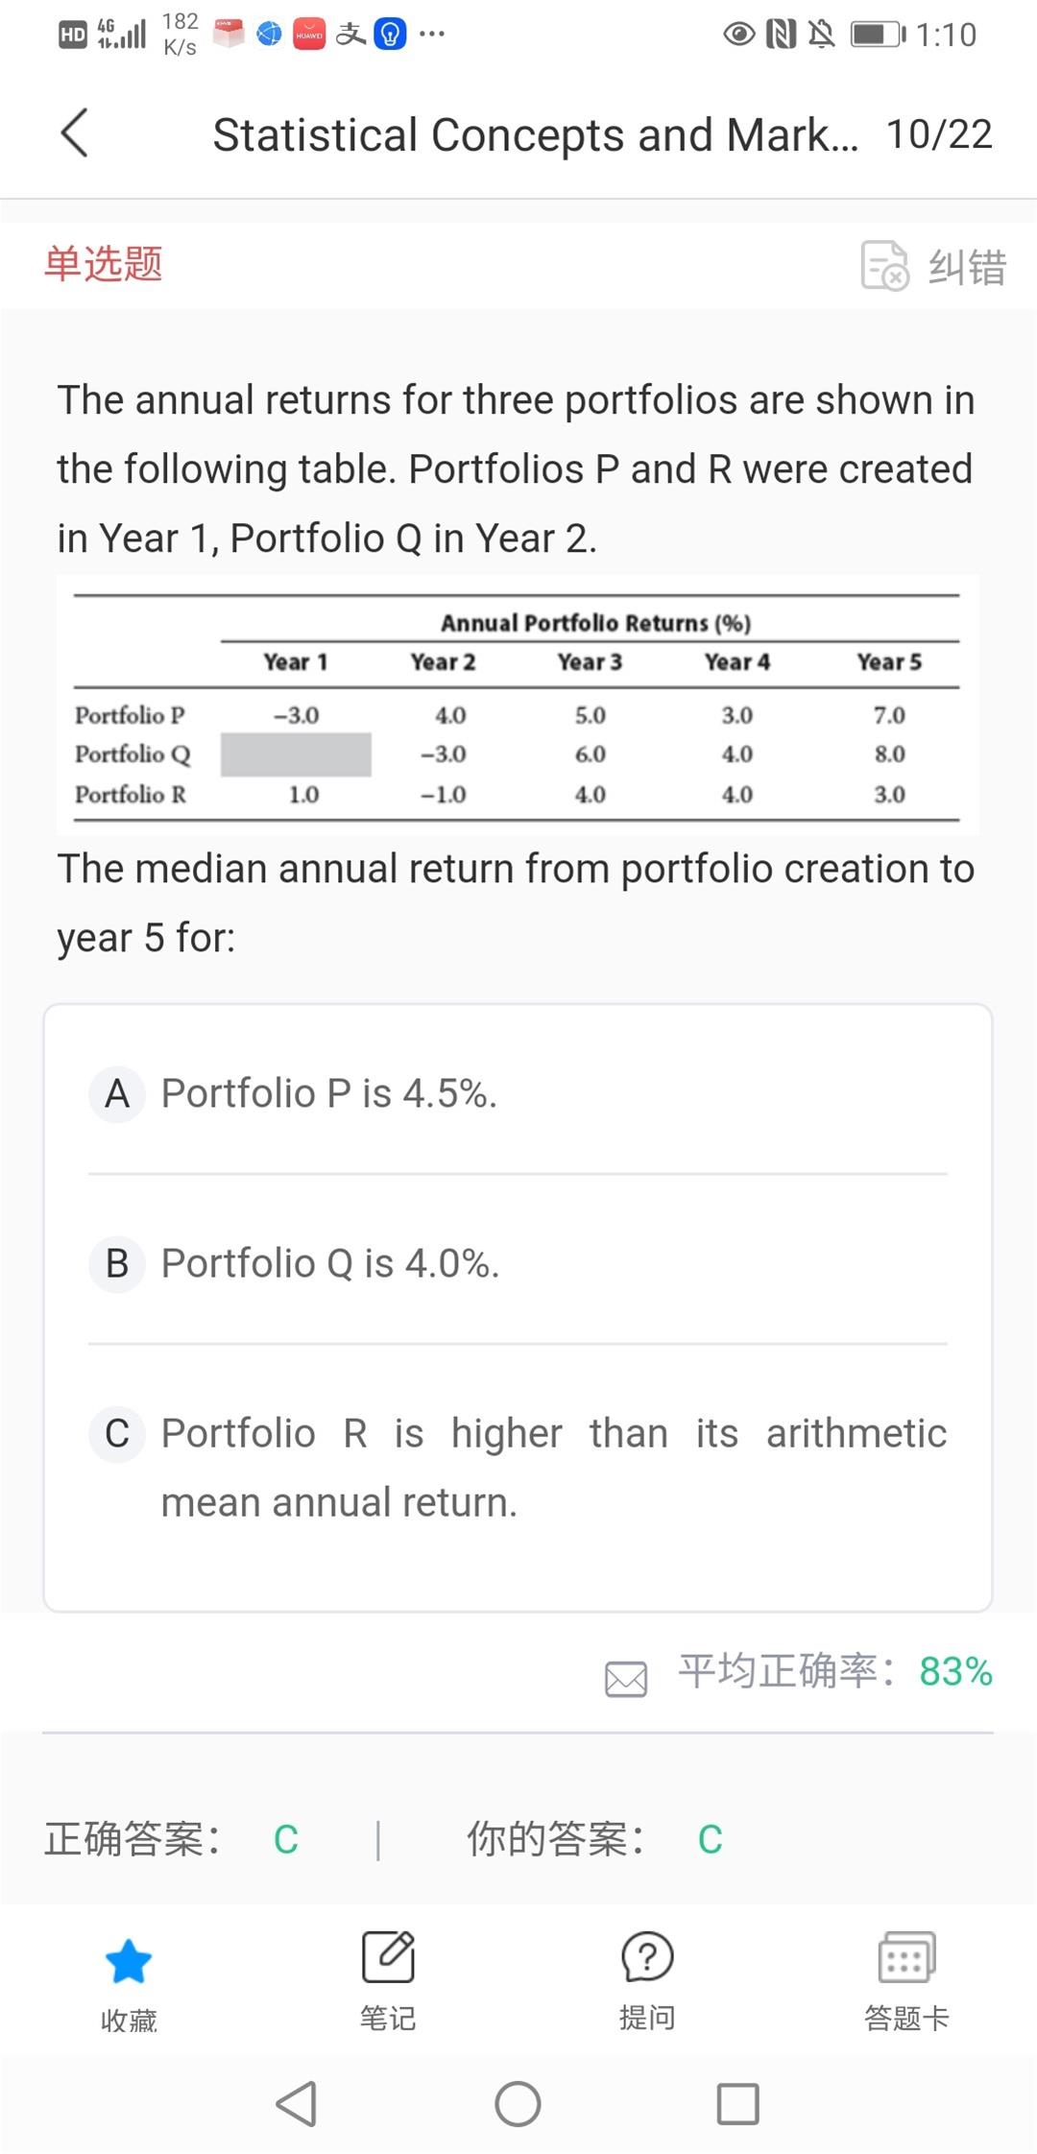Tap the annual portfolio returns table image
The height and width of the screenshot is (2154, 1037).
pyautogui.click(x=517, y=706)
